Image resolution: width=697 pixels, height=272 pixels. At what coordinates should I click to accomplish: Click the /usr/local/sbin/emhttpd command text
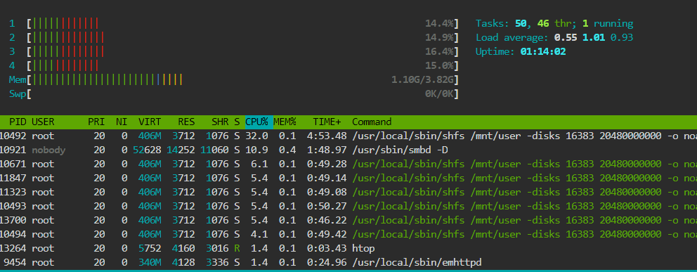coord(417,262)
